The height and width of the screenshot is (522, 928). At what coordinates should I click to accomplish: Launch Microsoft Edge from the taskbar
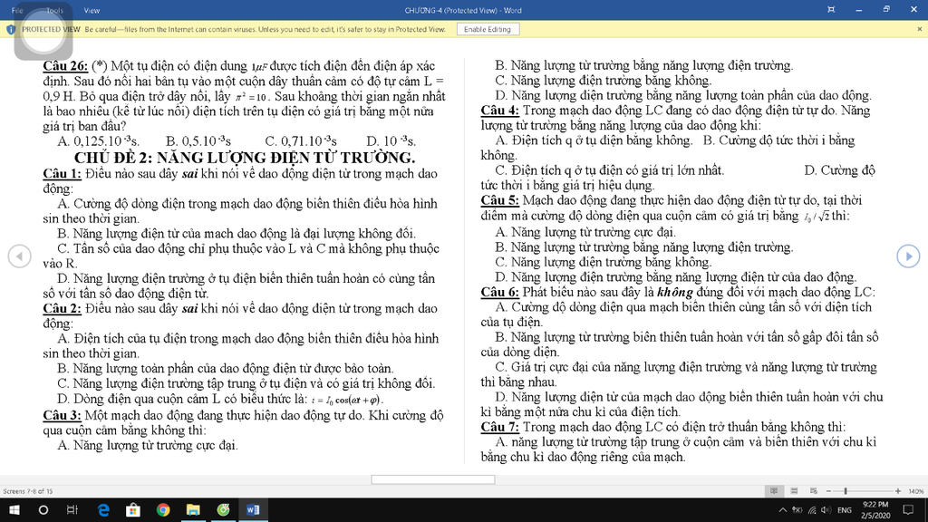[103, 509]
